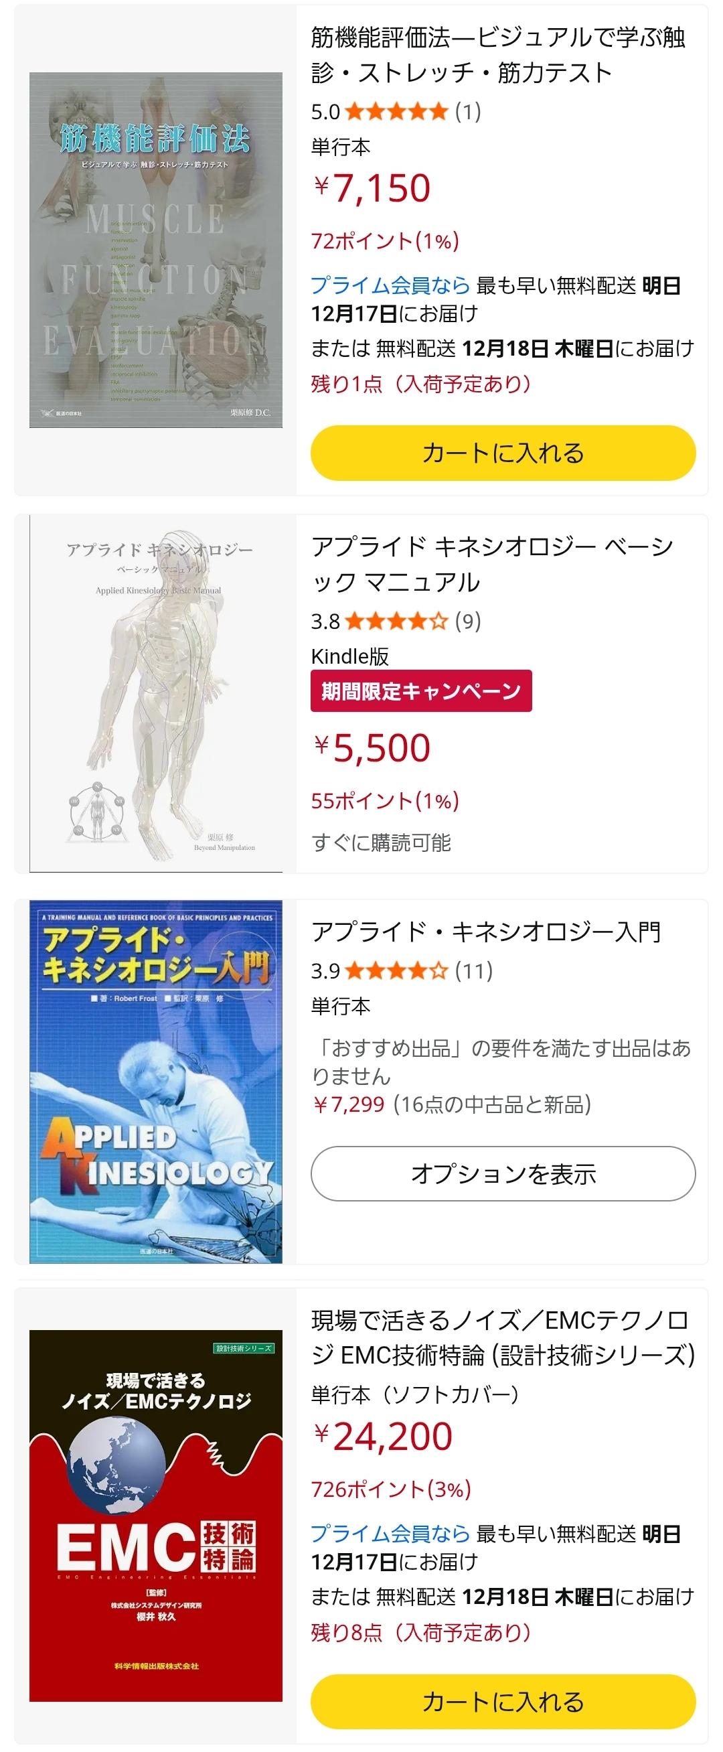This screenshot has width=723, height=1752.
Task: Open the アプライド キネシオロジー ベーシック マニュアル cover image
Action: [156, 693]
